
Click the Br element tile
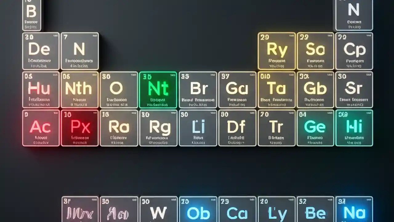coord(197,89)
